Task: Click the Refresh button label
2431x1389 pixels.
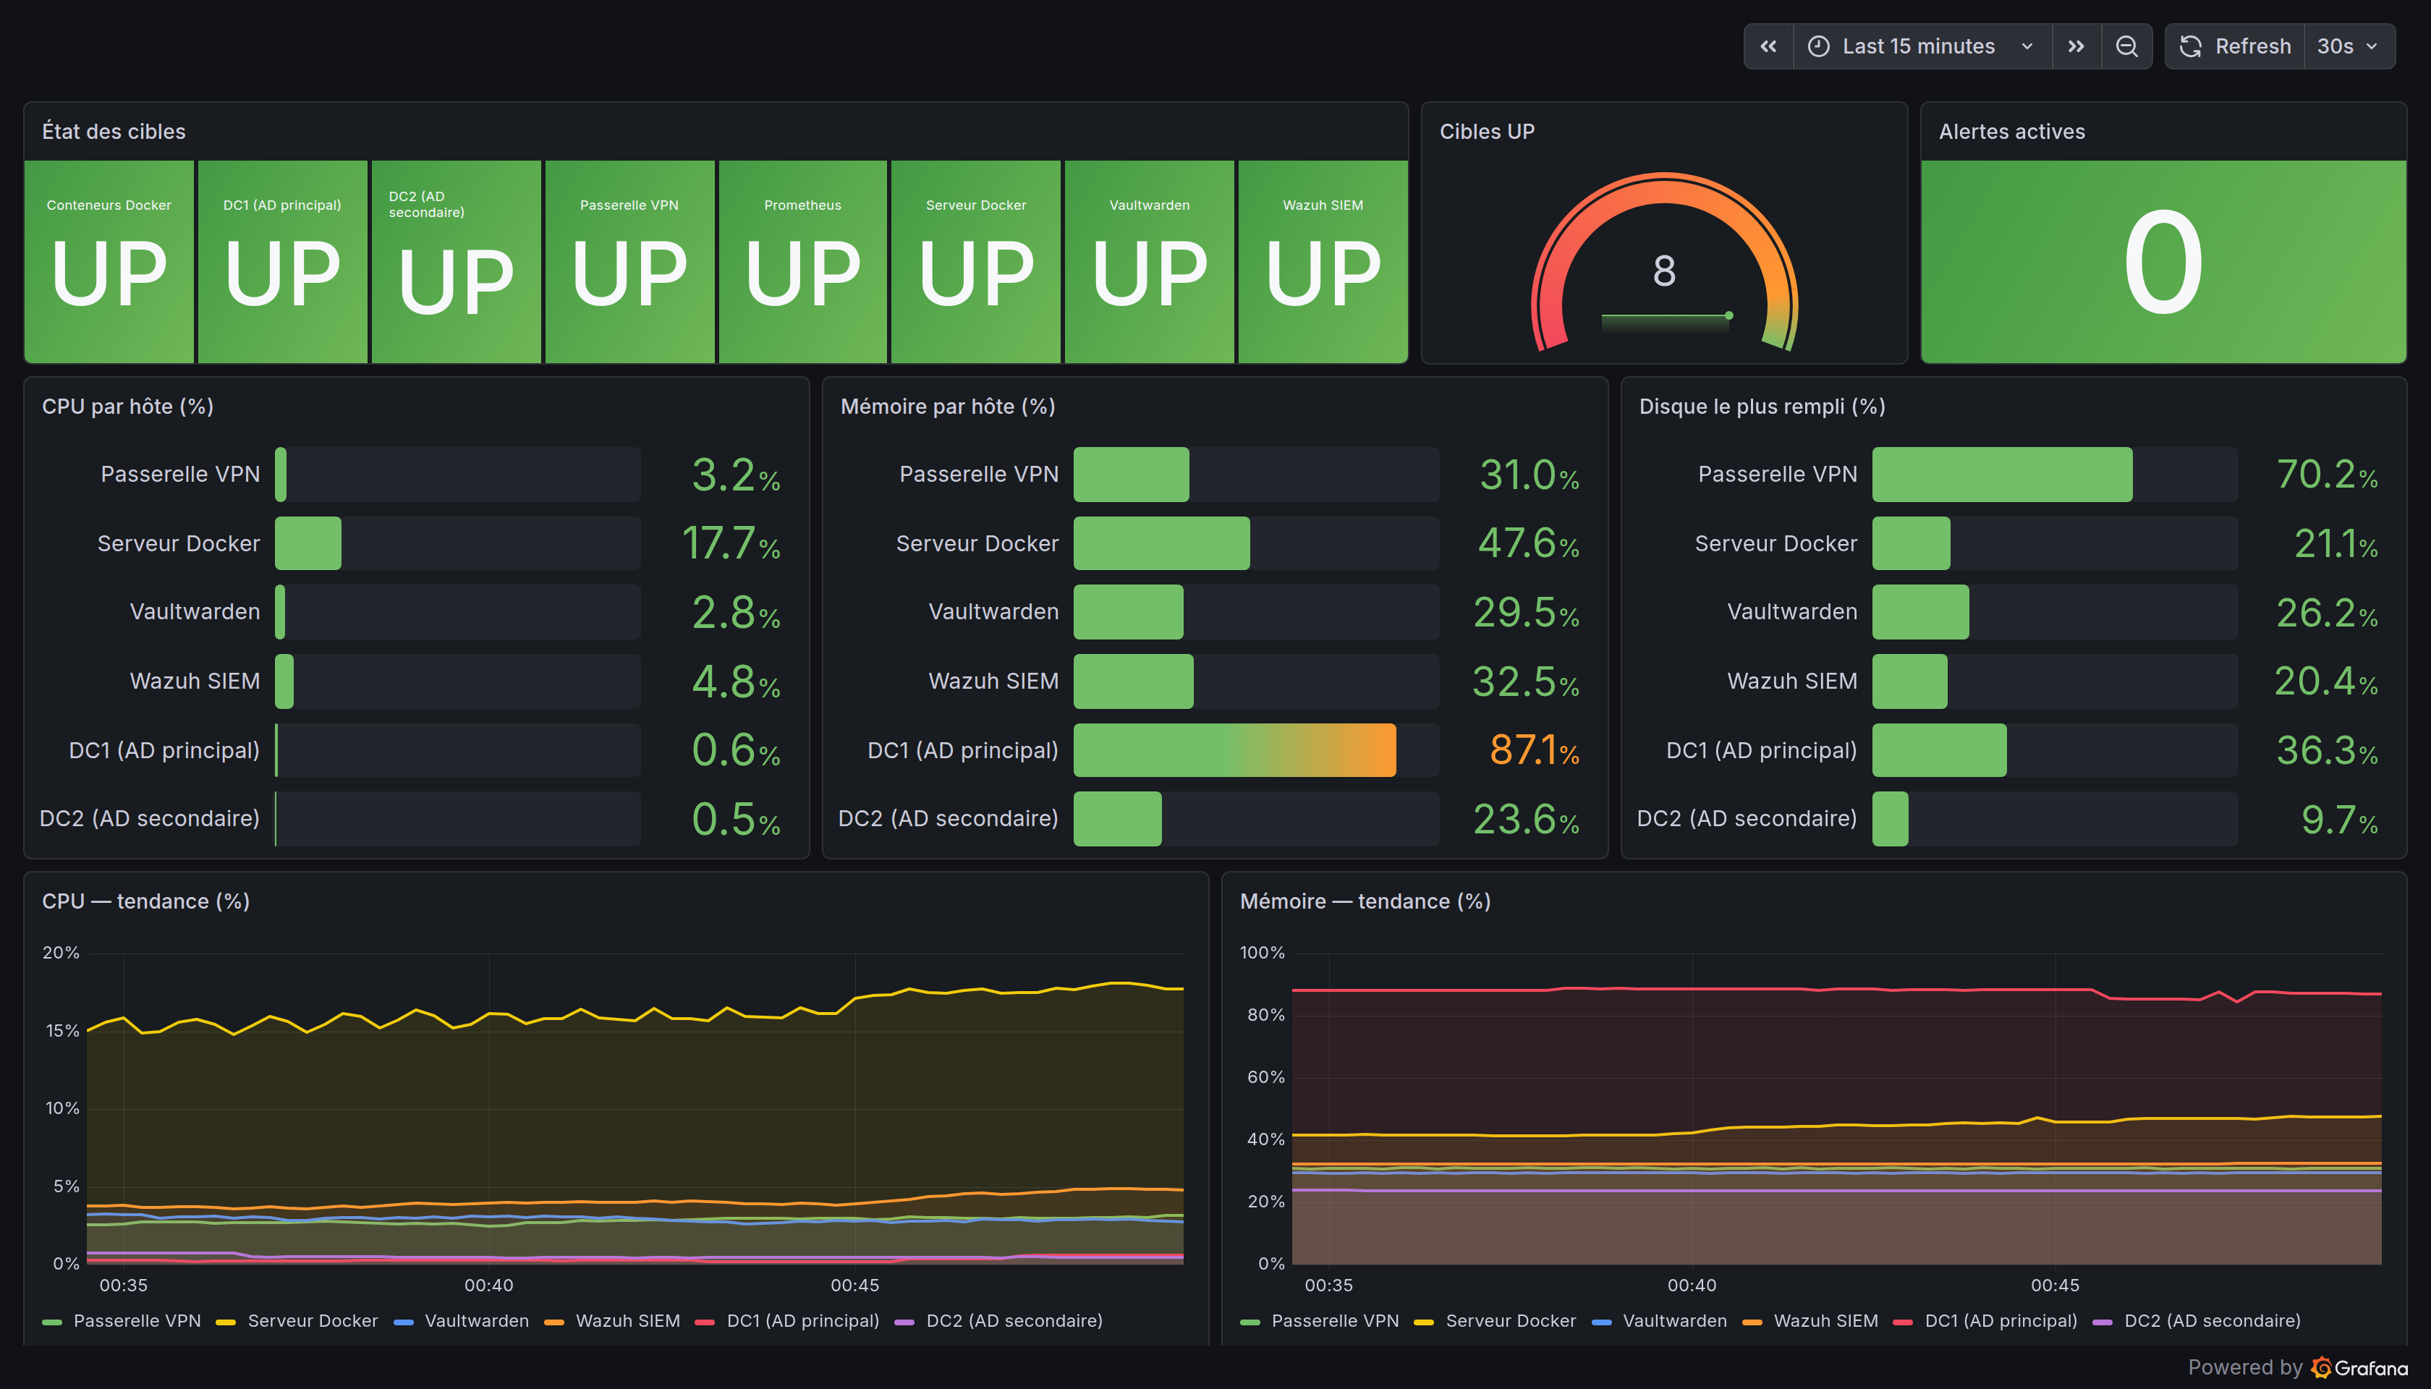Action: click(2252, 46)
